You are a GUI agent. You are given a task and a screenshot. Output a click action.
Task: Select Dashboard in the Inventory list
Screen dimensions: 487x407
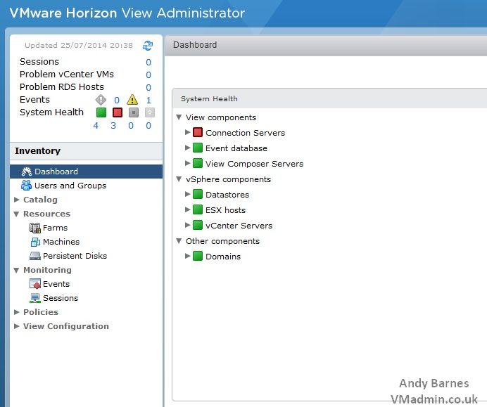click(86, 172)
